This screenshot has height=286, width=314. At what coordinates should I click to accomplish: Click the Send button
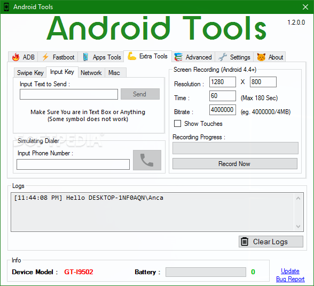(140, 94)
